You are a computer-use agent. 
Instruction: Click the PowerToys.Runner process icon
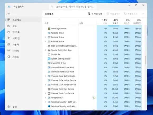click(49, 29)
